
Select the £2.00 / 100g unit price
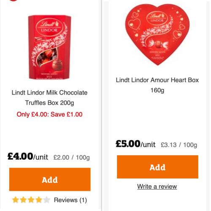[x=71, y=157]
